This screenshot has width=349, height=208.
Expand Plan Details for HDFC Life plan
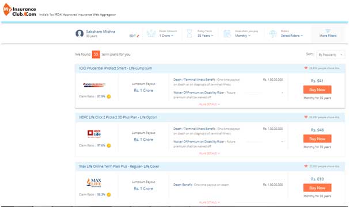coord(210,153)
